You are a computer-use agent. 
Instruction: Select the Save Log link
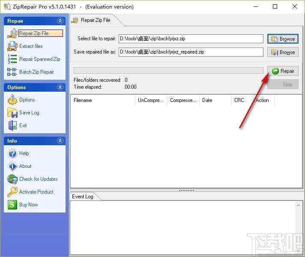29,113
